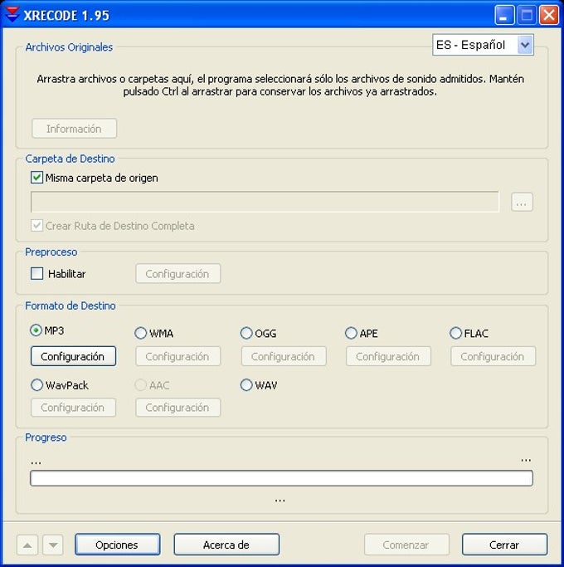Image resolution: width=564 pixels, height=567 pixels.
Task: Click the Información button
Action: (x=74, y=129)
